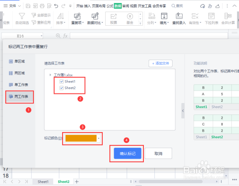
Task: Open the H16 name box dropdown
Action: (42, 36)
